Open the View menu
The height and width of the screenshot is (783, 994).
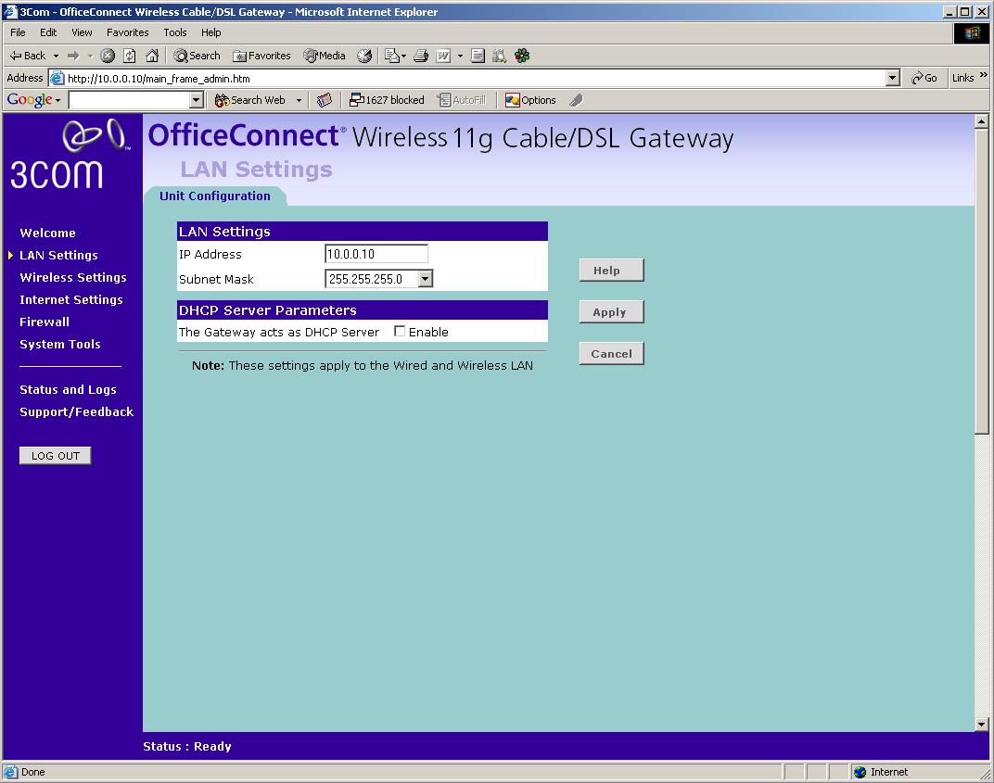82,32
